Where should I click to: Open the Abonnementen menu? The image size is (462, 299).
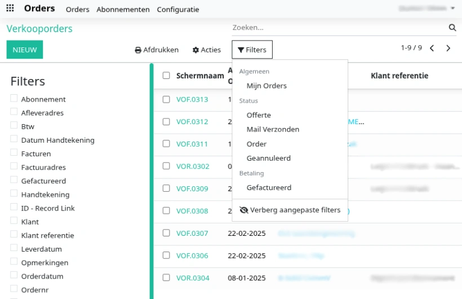click(123, 10)
